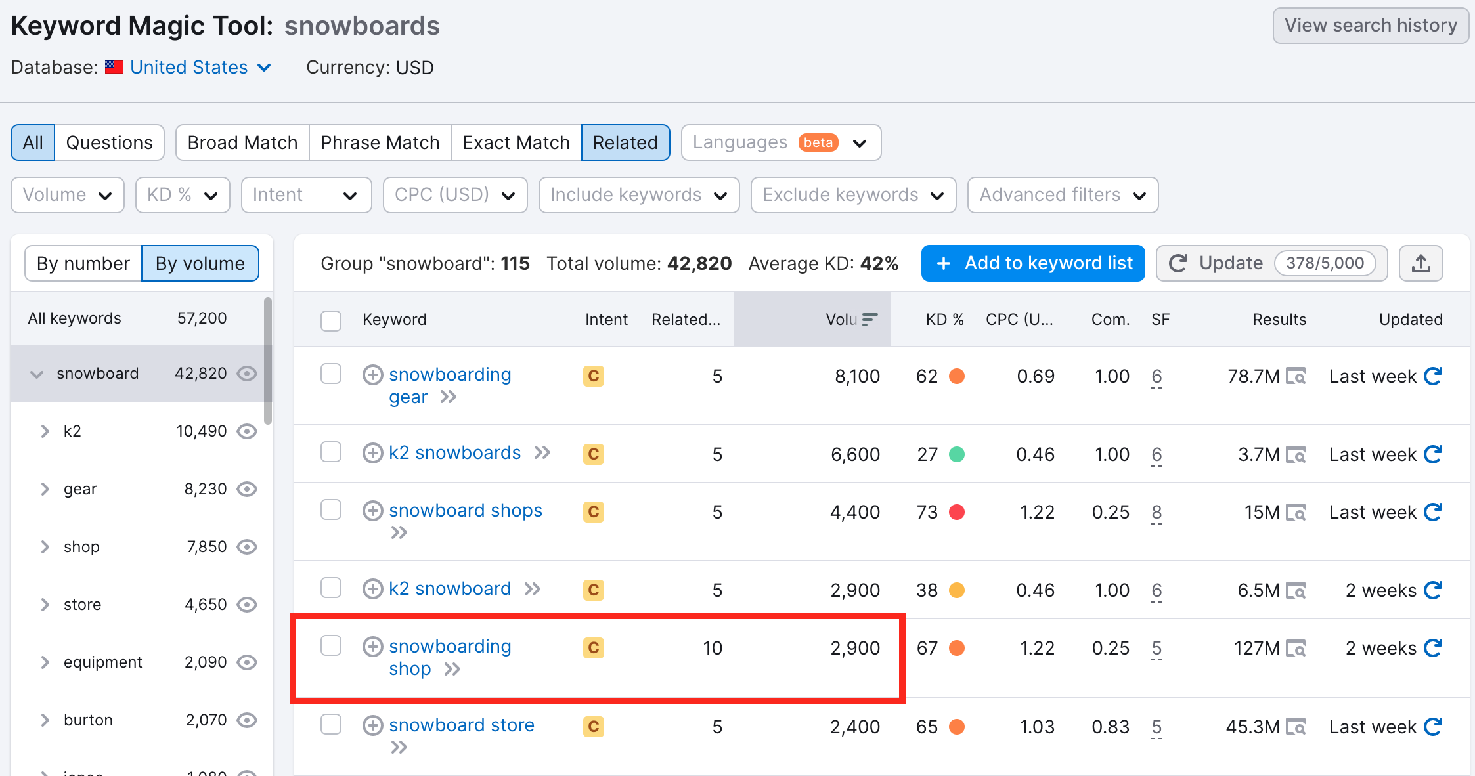
Task: Switch to the Questions tab
Action: point(109,142)
